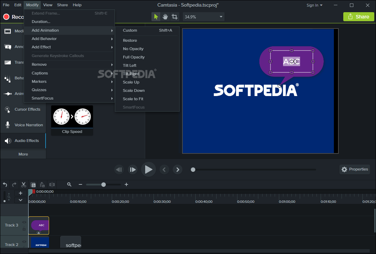Click the timeline zoom slider handle
Image resolution: width=376 pixels, height=254 pixels.
click(x=104, y=184)
